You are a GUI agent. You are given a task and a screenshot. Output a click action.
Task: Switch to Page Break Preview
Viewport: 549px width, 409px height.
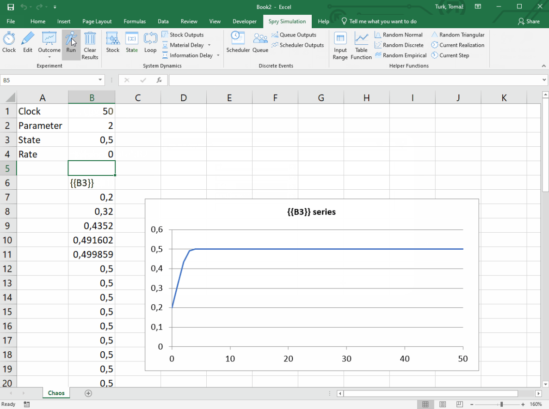460,404
